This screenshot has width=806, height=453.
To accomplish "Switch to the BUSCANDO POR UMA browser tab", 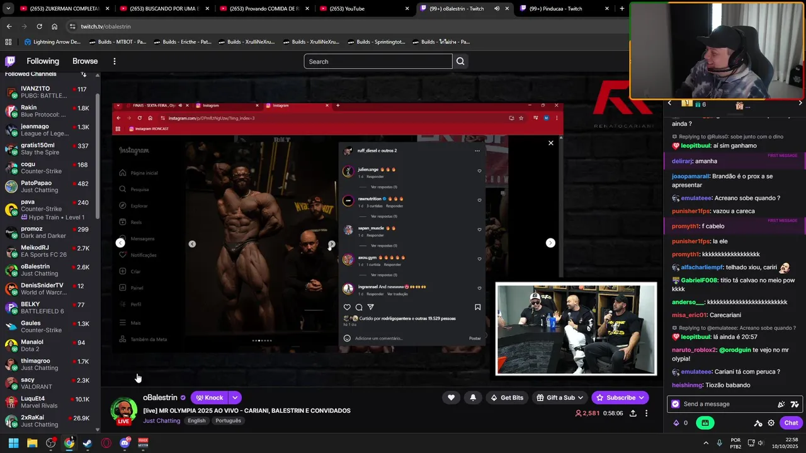I will click(164, 8).
